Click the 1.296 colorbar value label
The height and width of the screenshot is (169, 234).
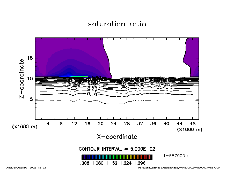tap(140, 163)
